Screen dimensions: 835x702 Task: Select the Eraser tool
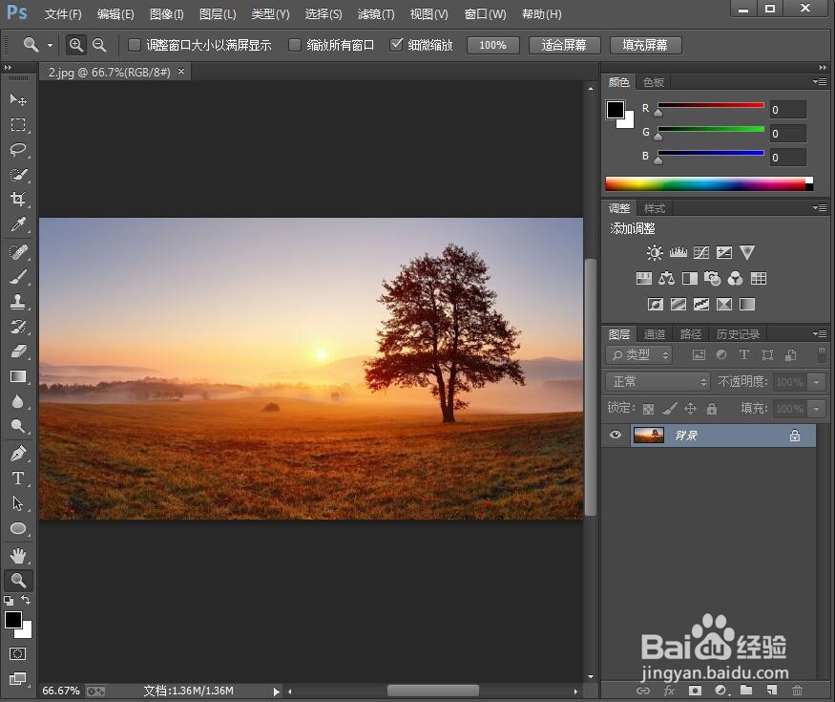pyautogui.click(x=18, y=351)
